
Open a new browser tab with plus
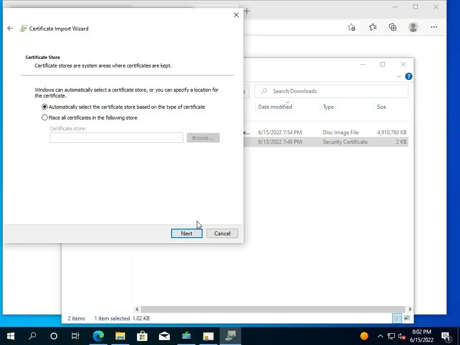click(247, 11)
